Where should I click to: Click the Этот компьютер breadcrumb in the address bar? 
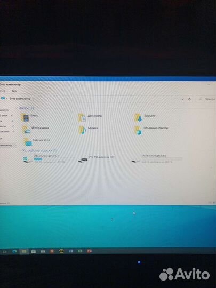pos(20,99)
